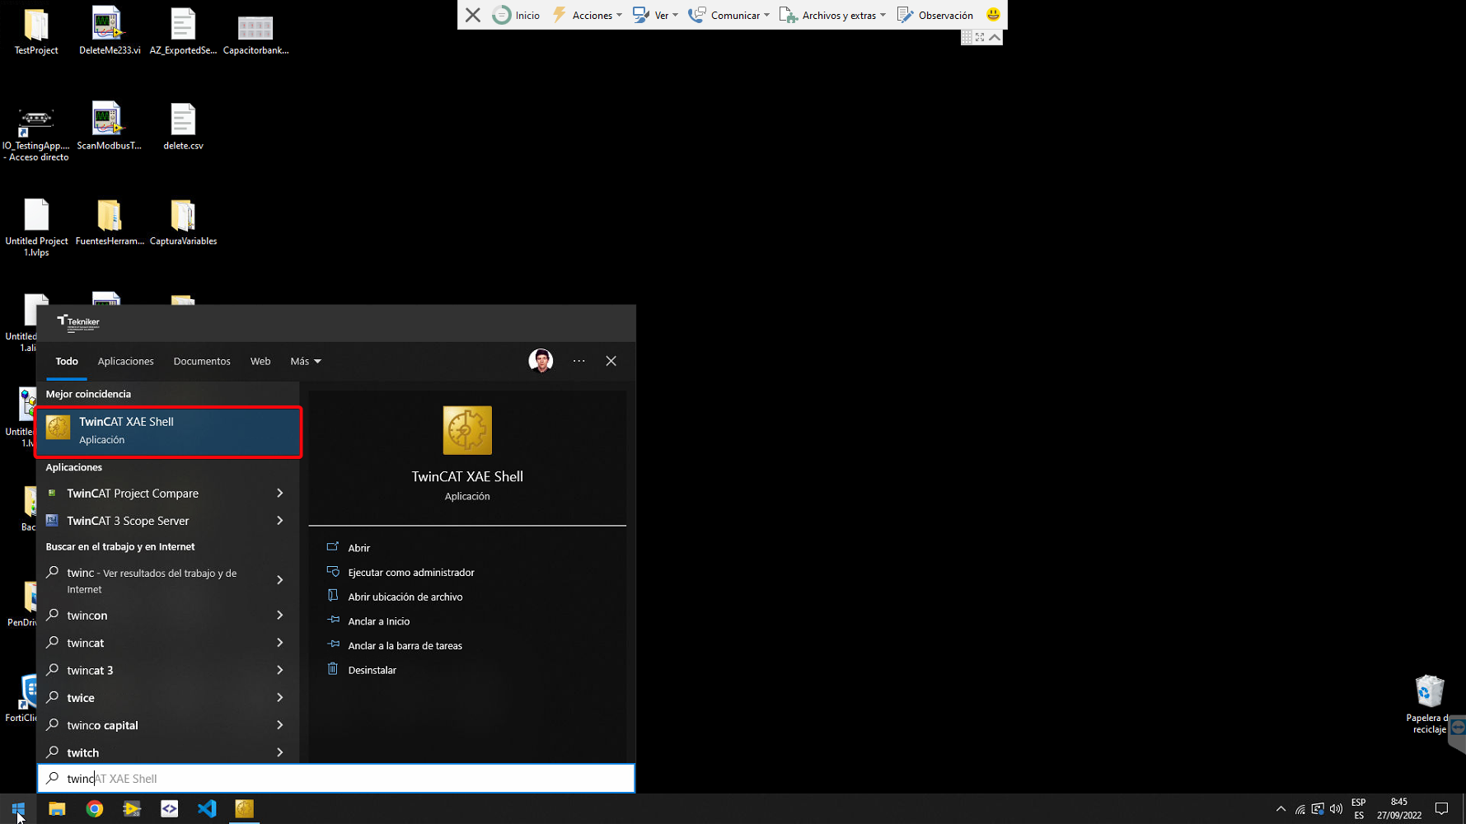
Task: Switch to the Documentos search tab
Action: click(x=202, y=361)
